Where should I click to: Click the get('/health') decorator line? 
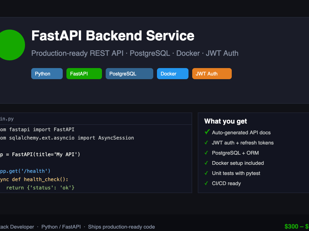pos(25,171)
